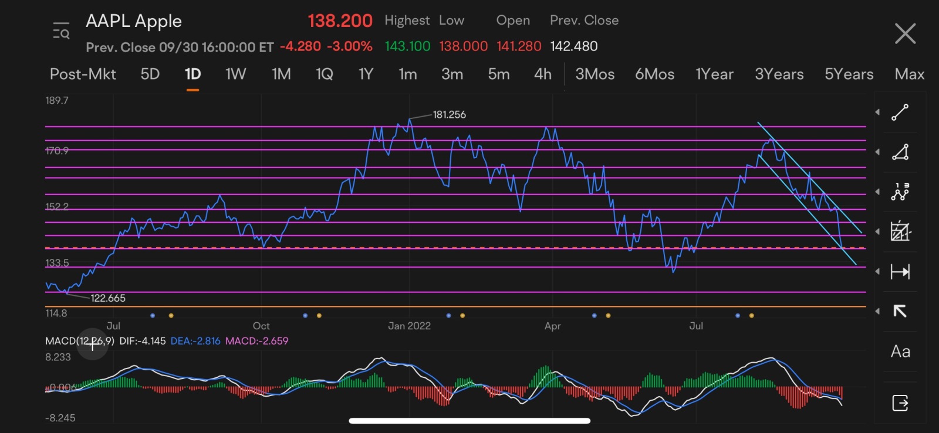Viewport: 939px width, 433px height.
Task: Switch to 4h timeframe
Action: (542, 74)
